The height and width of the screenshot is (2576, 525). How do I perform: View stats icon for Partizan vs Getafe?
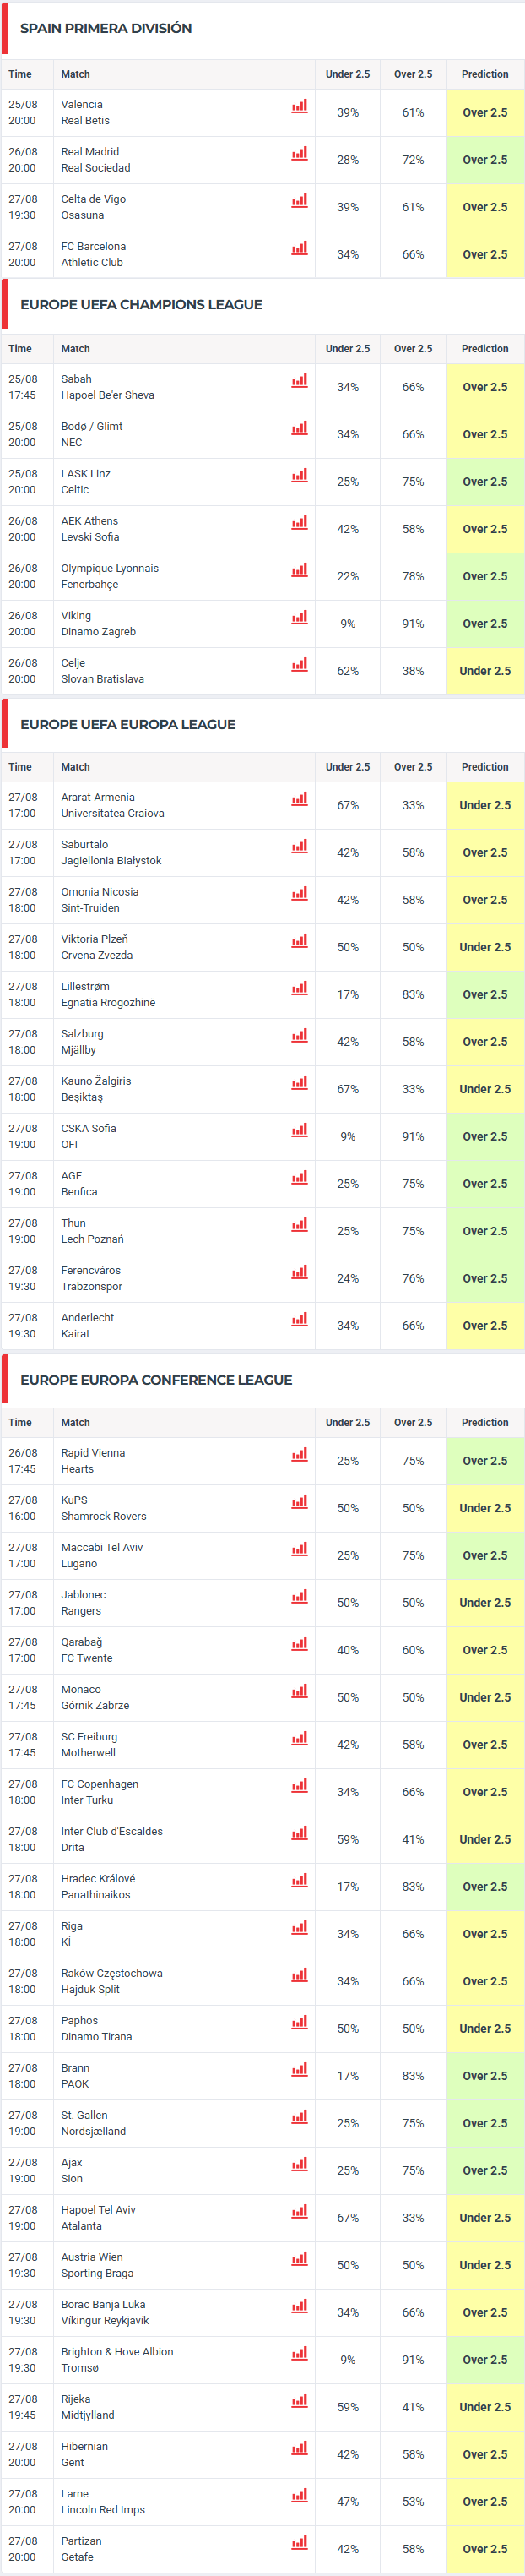click(300, 2542)
